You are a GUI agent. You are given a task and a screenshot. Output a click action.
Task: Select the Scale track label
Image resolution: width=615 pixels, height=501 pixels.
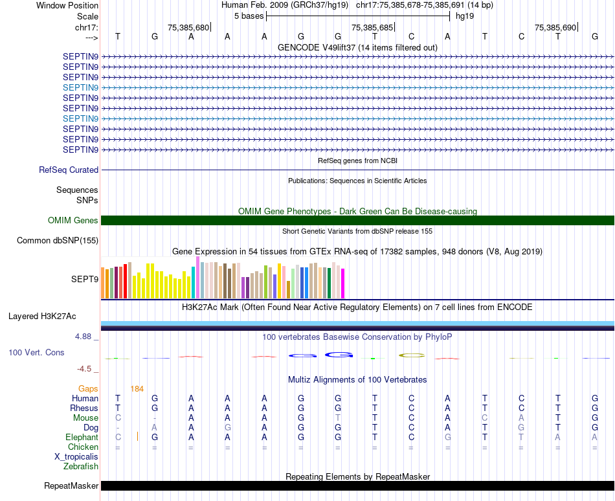87,16
